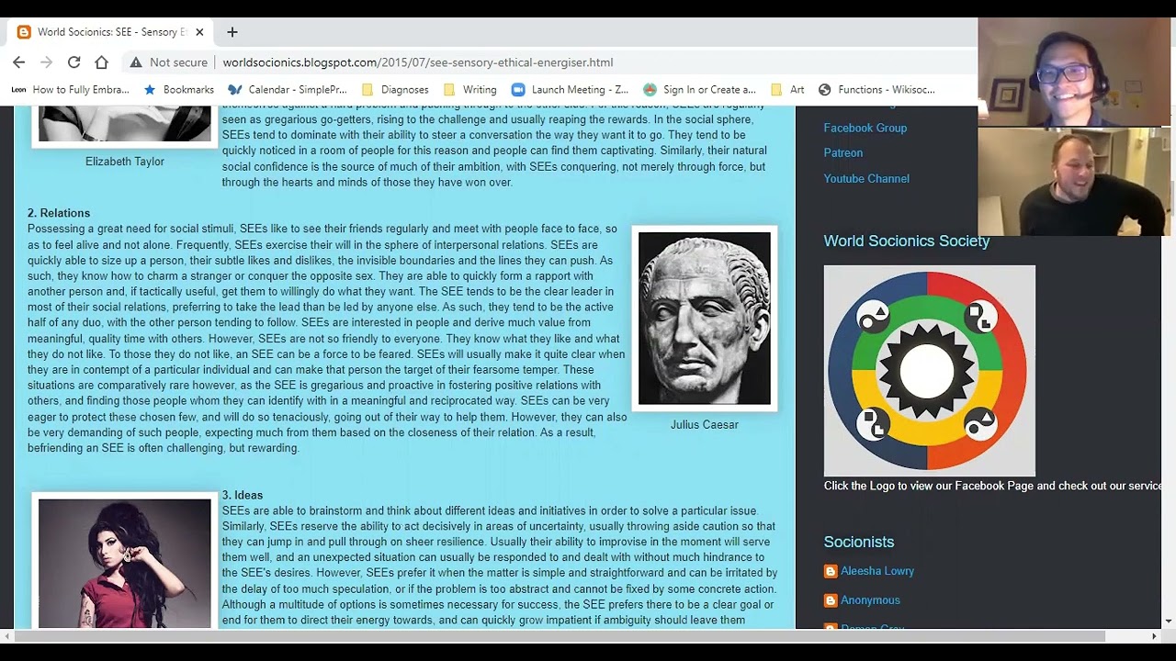Open the Patreon sidebar link
Image resolution: width=1176 pixels, height=661 pixels.
(843, 153)
